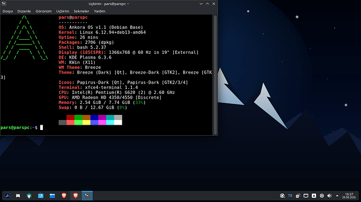Click the green '33%' memory percentage
Image resolution: width=361 pixels, height=202 pixels.
coord(139,102)
